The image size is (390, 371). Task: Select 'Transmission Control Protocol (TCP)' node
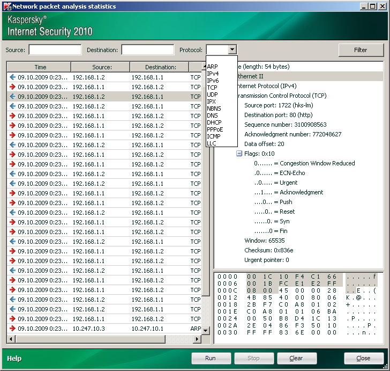282,96
